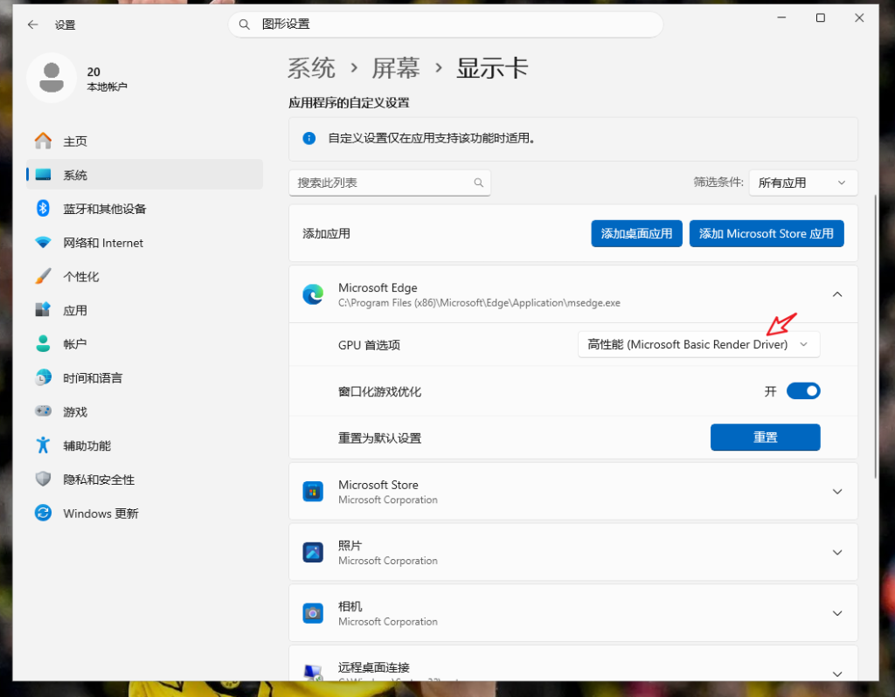Open 时间和语言 settings
Viewport: 895px width, 697px height.
tap(144, 378)
